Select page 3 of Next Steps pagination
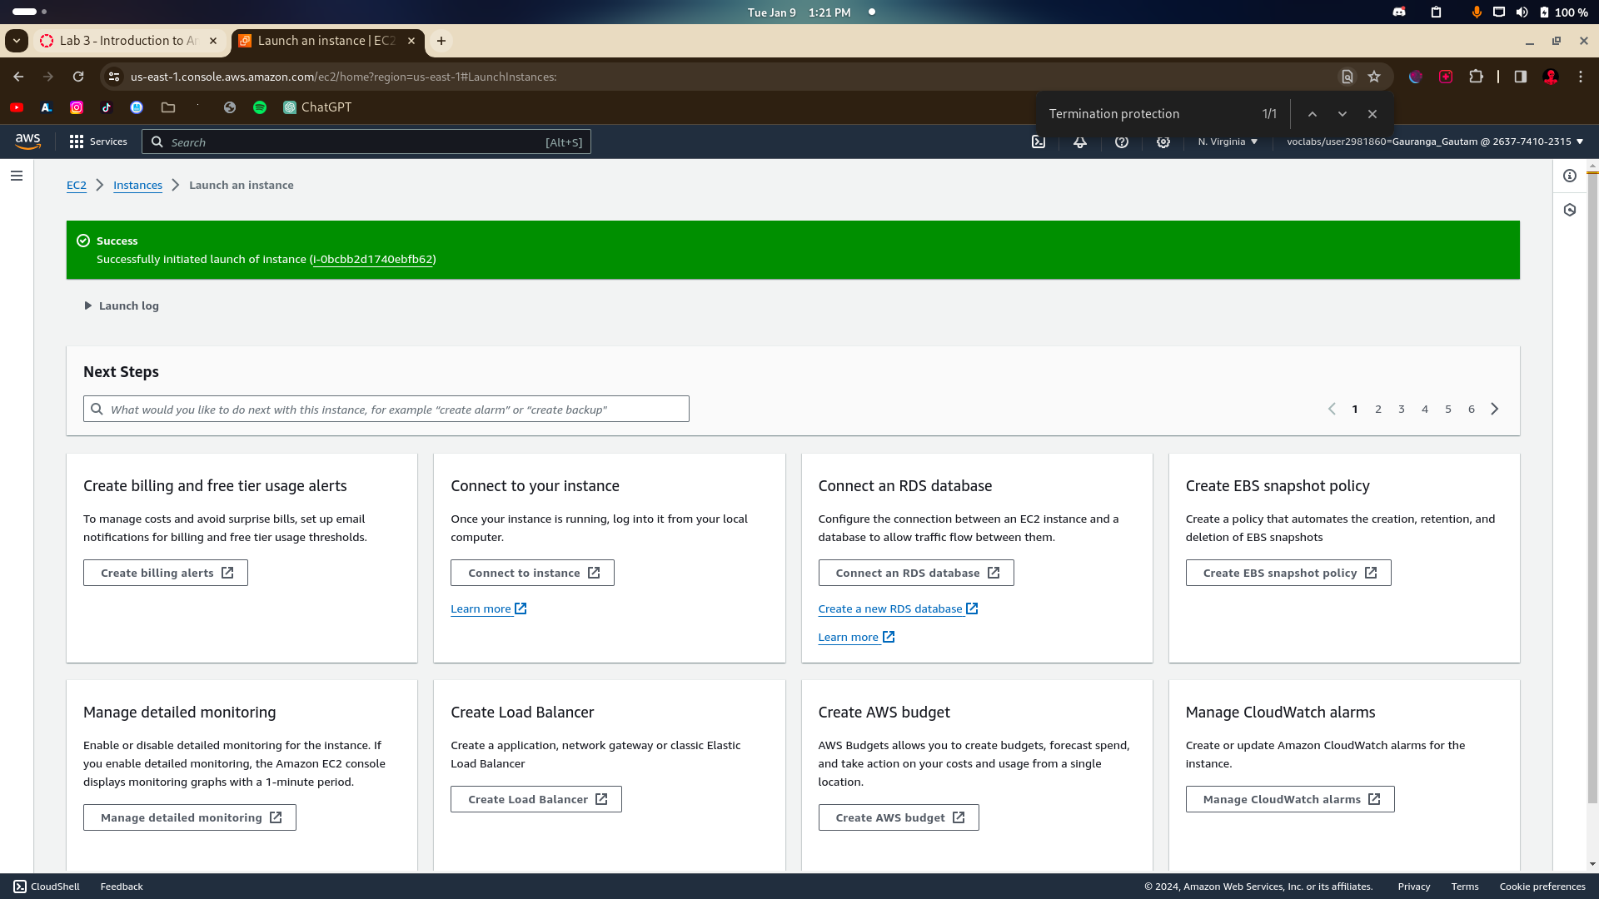The height and width of the screenshot is (899, 1599). (1402, 409)
